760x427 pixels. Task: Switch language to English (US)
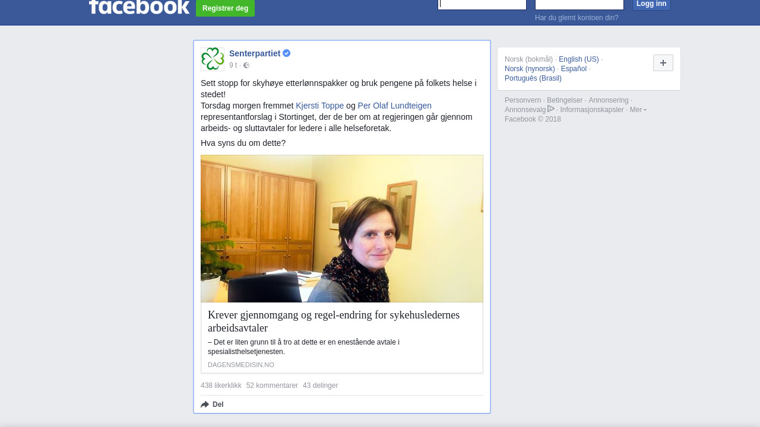click(x=579, y=59)
